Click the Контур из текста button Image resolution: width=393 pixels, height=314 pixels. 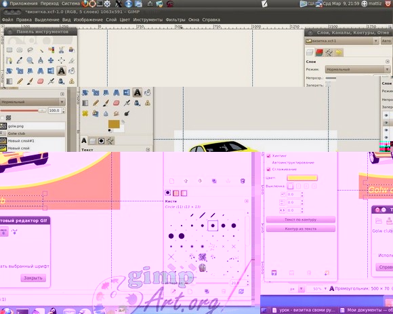tap(301, 229)
